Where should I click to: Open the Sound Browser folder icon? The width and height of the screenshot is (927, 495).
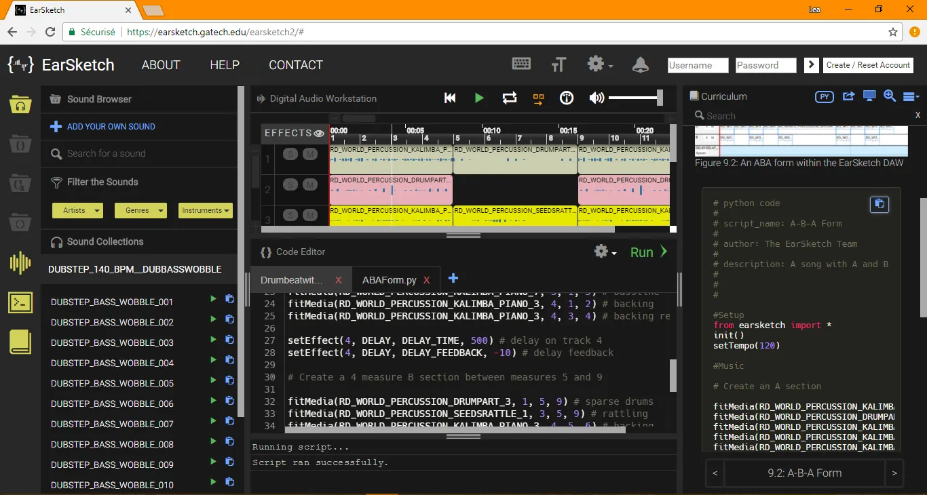[20, 104]
